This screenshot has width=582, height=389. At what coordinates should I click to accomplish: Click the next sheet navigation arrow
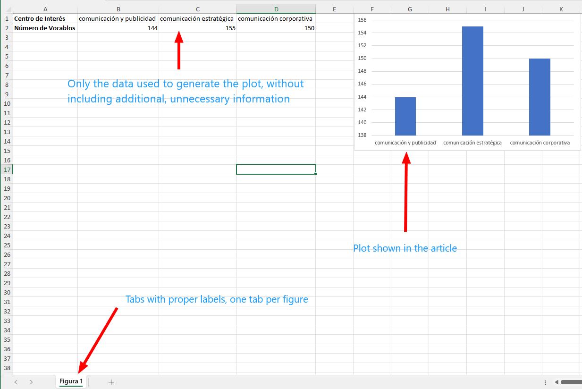tap(31, 382)
